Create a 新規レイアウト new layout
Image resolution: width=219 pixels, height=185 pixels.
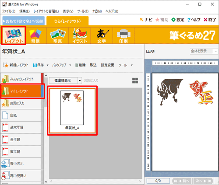point(16,65)
